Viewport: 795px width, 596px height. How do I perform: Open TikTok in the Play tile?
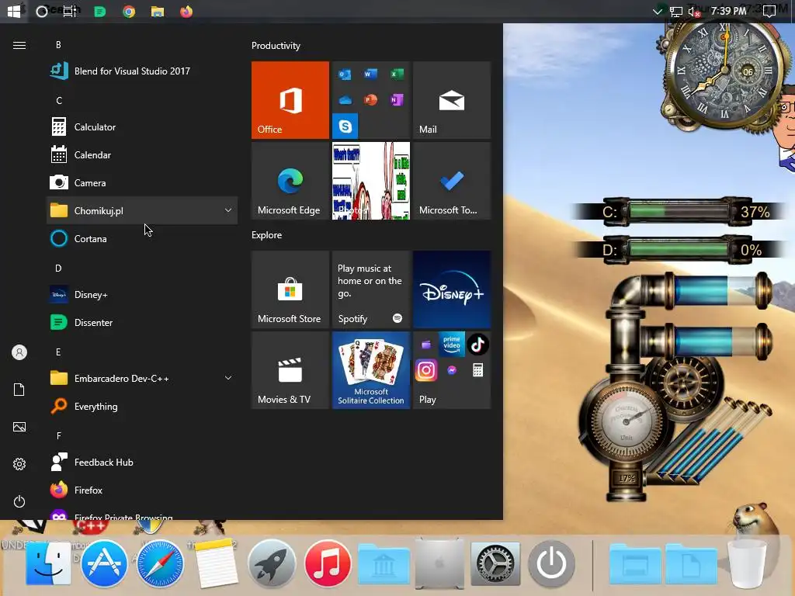pos(477,345)
